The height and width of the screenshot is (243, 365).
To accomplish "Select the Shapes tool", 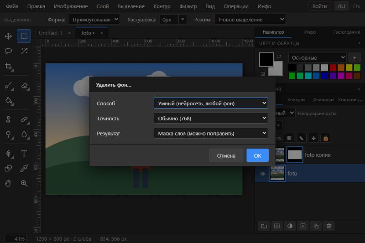I will (8, 168).
